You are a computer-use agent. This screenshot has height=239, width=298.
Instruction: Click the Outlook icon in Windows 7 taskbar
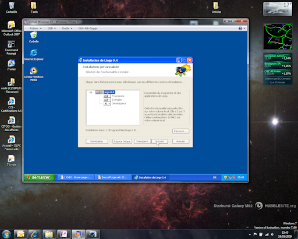pyautogui.click(x=20, y=234)
